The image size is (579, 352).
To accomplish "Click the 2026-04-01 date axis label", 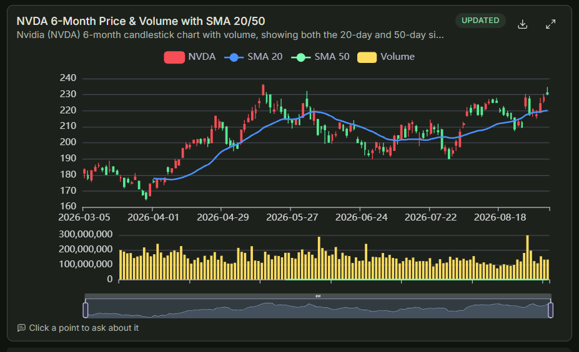I will pos(153,217).
